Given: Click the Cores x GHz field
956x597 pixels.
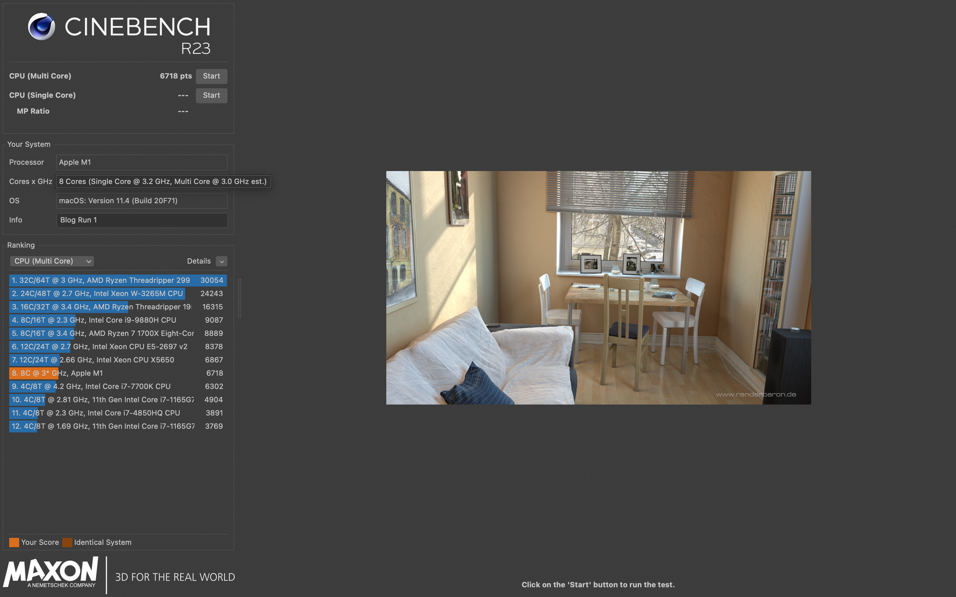Looking at the screenshot, I should coord(163,181).
